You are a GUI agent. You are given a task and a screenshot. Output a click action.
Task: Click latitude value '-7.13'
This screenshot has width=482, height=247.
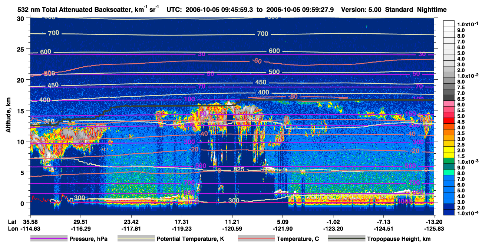pyautogui.click(x=384, y=221)
